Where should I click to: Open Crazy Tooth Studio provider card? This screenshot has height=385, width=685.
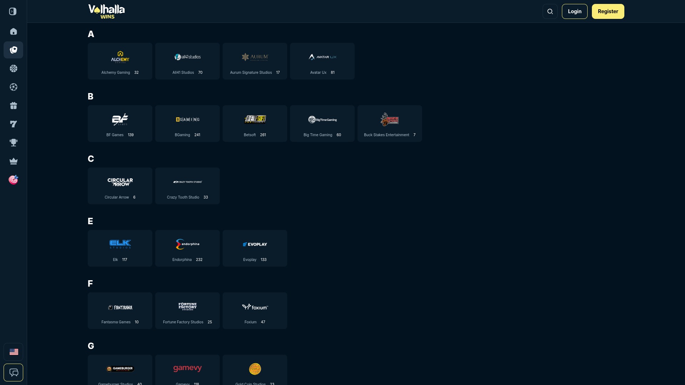[187, 186]
